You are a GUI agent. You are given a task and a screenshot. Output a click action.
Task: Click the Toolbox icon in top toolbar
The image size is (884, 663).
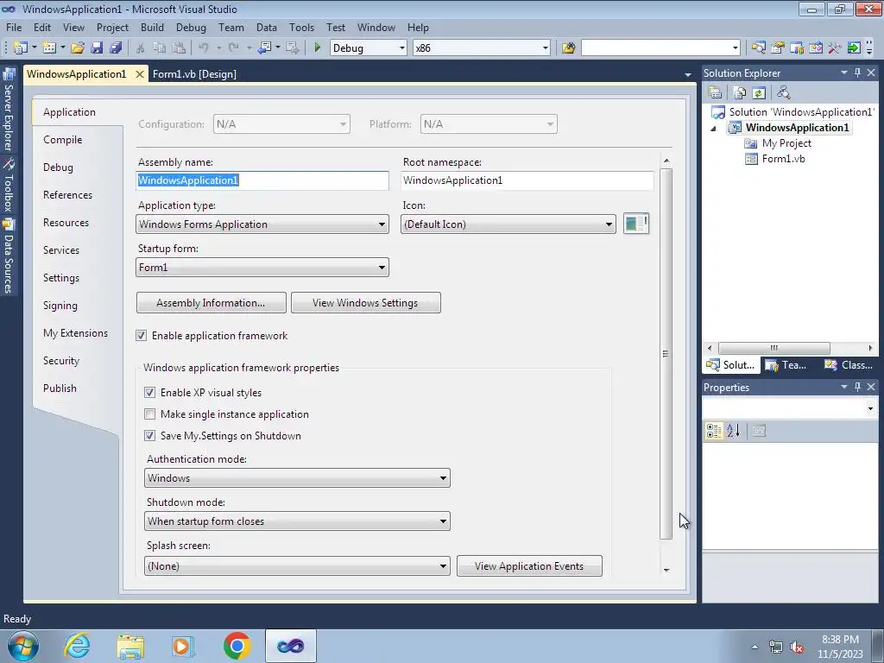coord(835,48)
